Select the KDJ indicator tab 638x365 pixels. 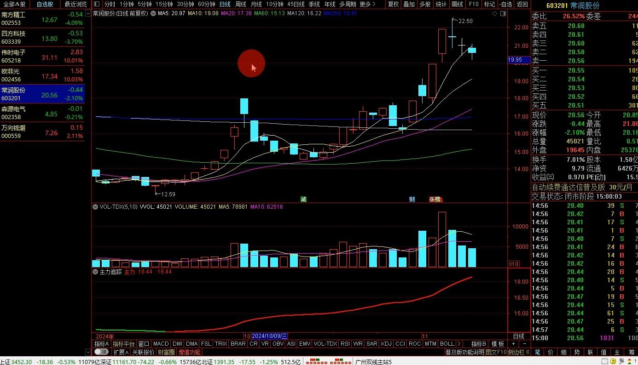pos(386,344)
